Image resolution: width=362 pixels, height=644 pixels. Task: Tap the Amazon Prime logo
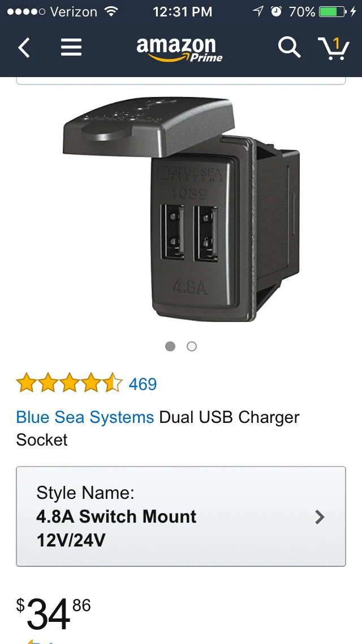[179, 49]
